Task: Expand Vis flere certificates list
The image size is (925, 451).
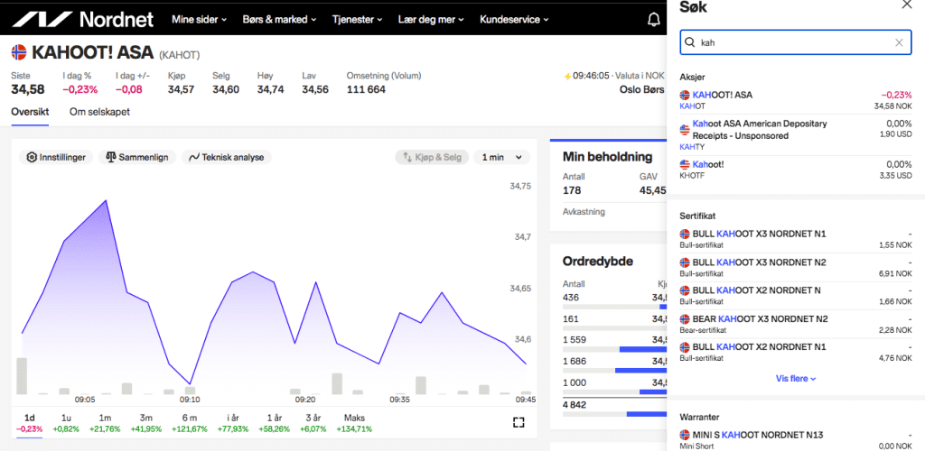Action: tap(796, 379)
